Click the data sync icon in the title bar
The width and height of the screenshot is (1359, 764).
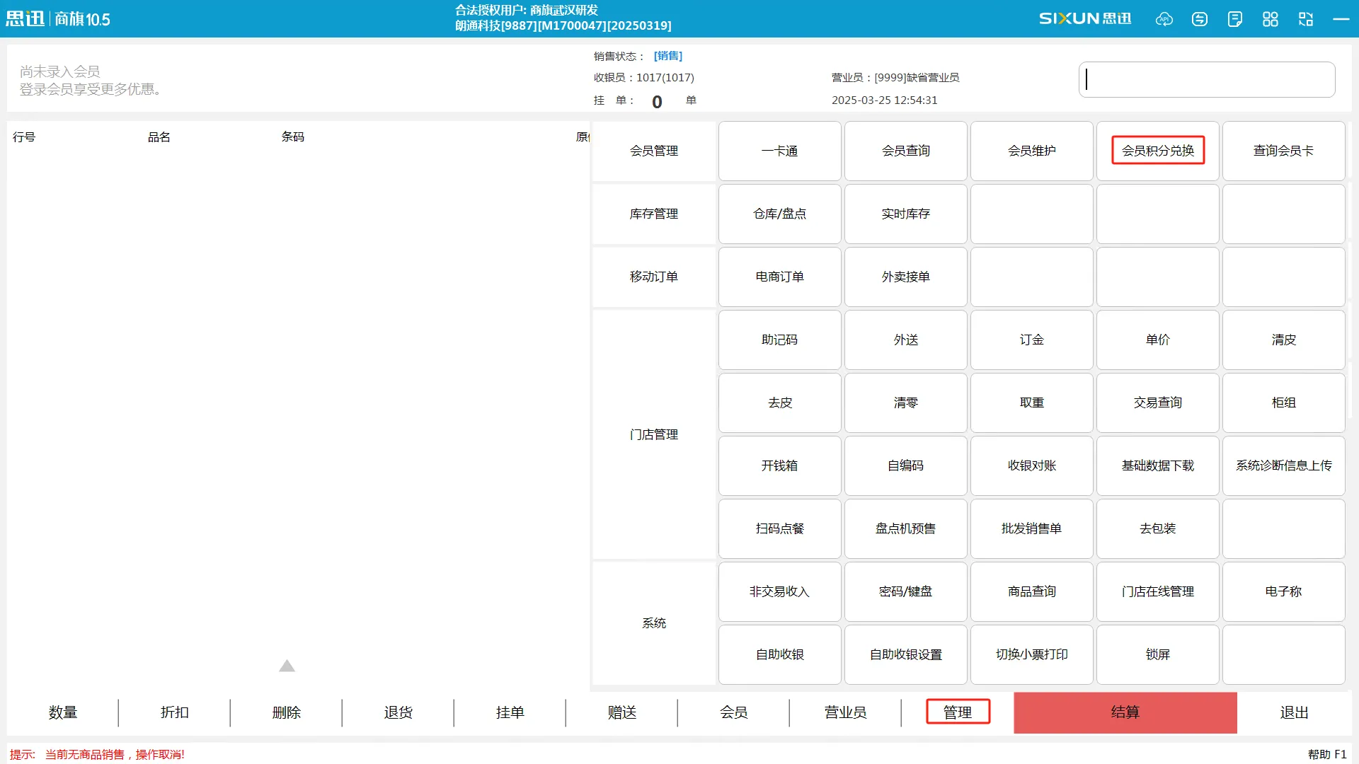(x=1199, y=19)
